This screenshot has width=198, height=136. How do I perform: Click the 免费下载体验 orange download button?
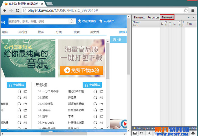pos(81,70)
